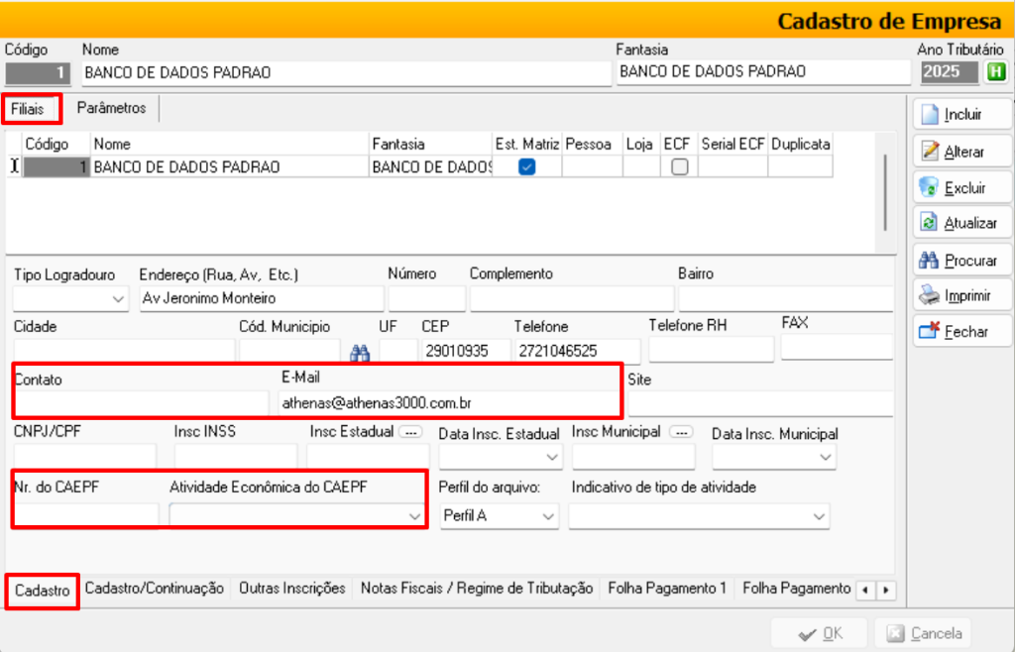
Task: Click the Incluir new document icon
Action: tap(930, 114)
